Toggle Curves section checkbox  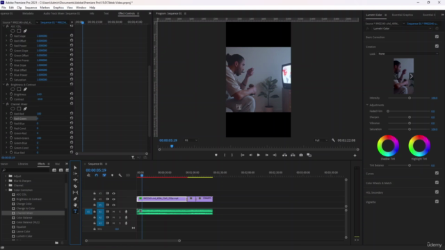[x=437, y=173]
